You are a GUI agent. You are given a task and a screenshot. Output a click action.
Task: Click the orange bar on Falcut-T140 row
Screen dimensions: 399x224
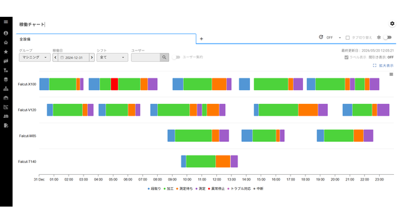[223, 161]
